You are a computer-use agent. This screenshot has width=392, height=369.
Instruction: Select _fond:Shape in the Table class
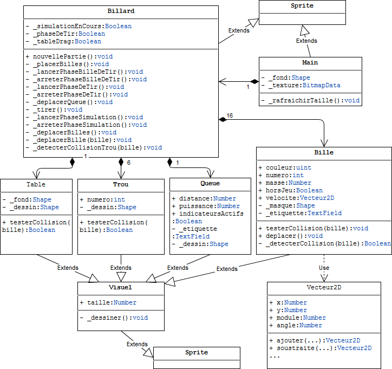click(x=27, y=199)
